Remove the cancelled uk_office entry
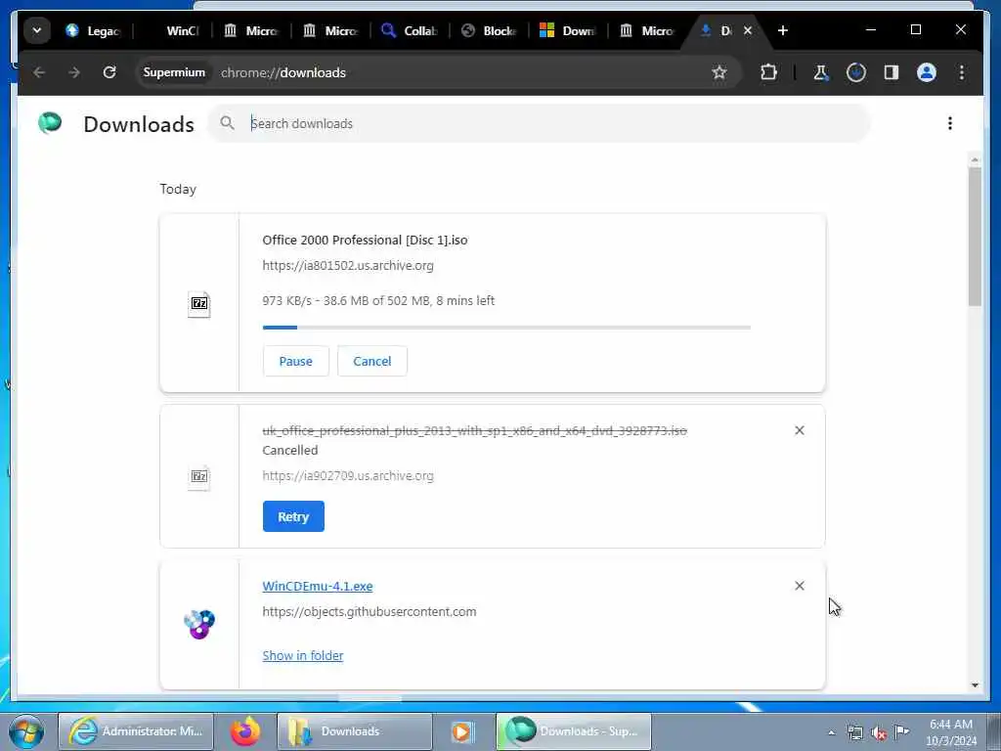Viewport: 1001px width, 751px height. pyautogui.click(x=800, y=430)
